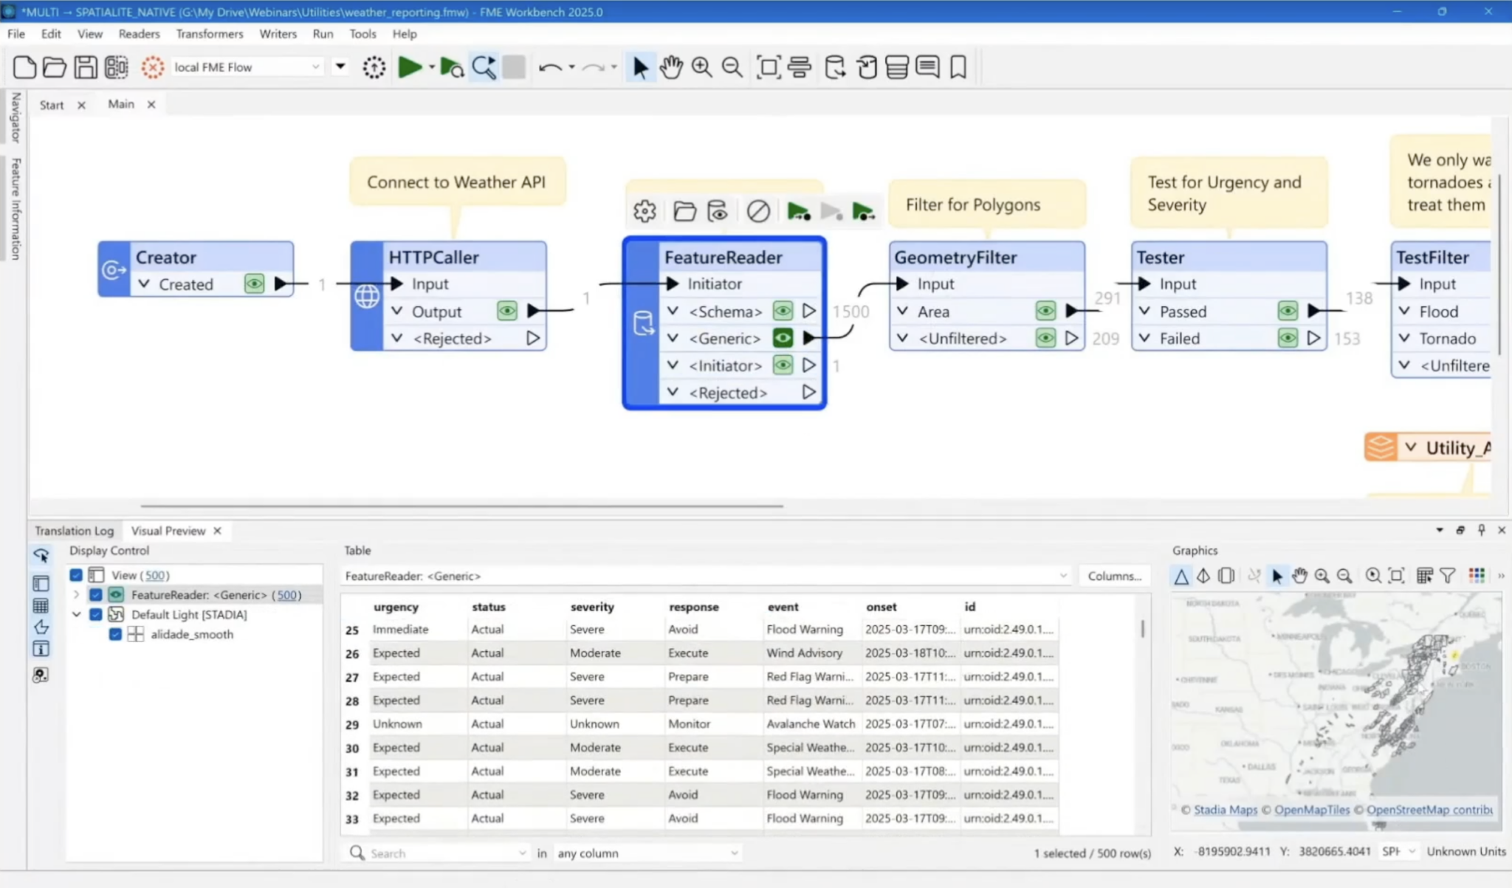Image resolution: width=1512 pixels, height=888 pixels.
Task: Open the Transformers menu
Action: tap(210, 34)
